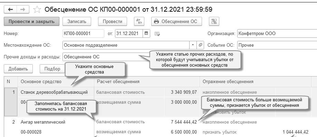
Task: Open the Местонахождение ОС selected item icon
Action: click(200, 45)
